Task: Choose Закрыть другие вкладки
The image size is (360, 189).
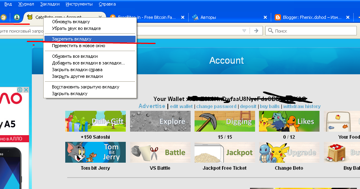Action: point(90,76)
